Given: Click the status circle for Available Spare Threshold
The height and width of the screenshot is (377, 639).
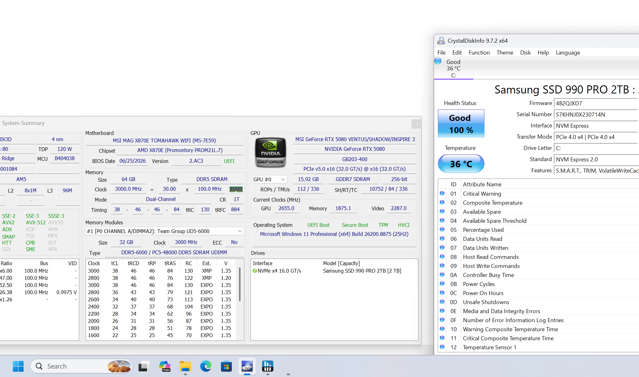Looking at the screenshot, I should 442,220.
